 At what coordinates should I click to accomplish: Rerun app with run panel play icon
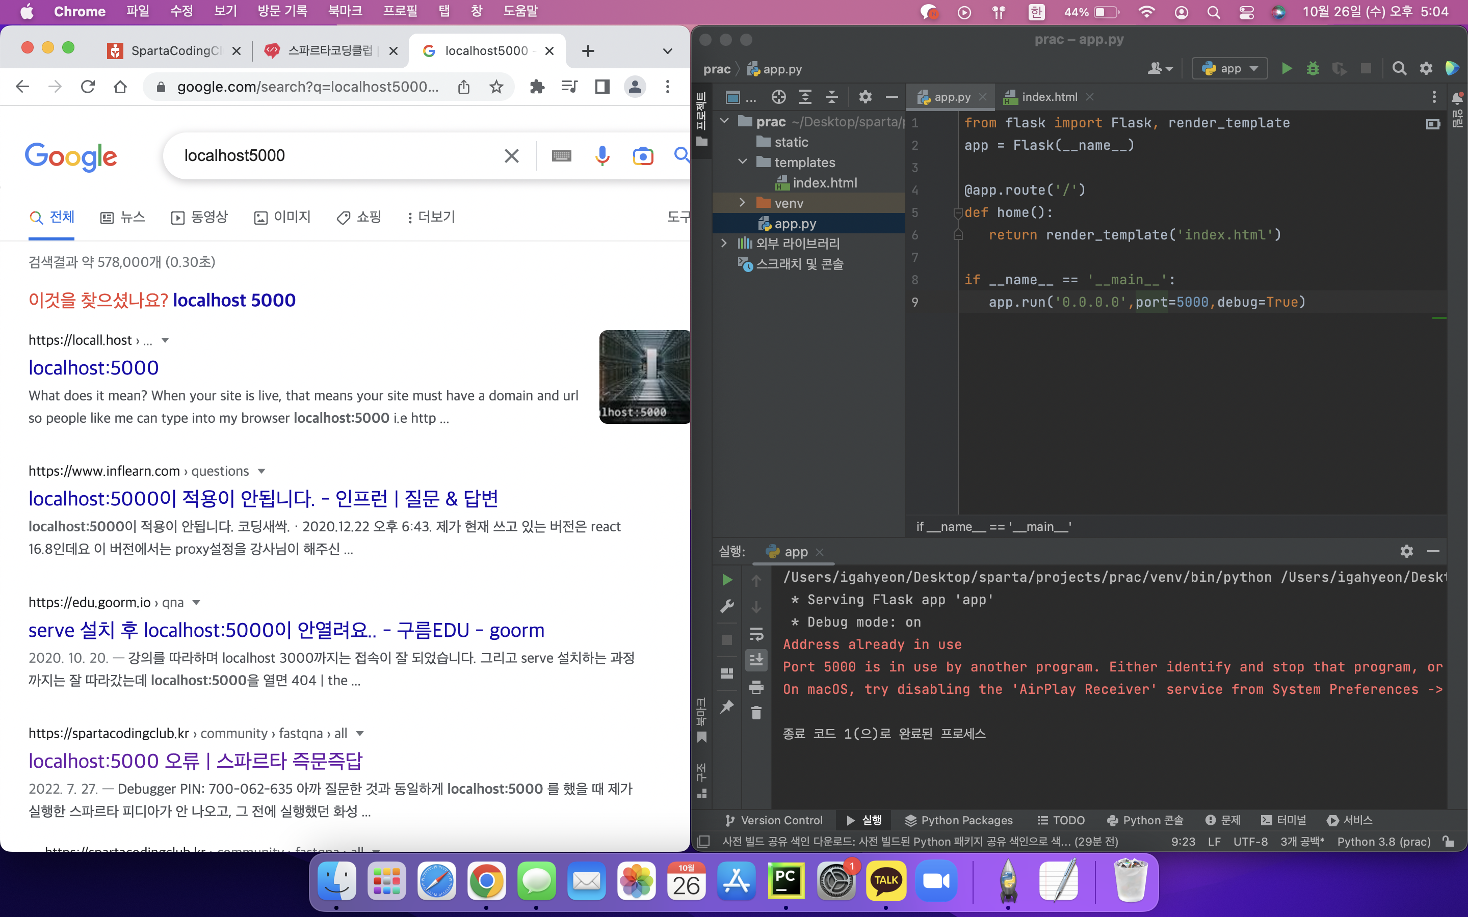[x=727, y=580]
